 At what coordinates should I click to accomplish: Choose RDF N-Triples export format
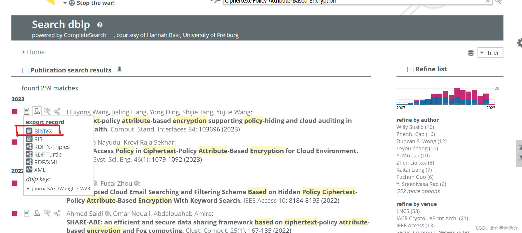click(x=52, y=147)
